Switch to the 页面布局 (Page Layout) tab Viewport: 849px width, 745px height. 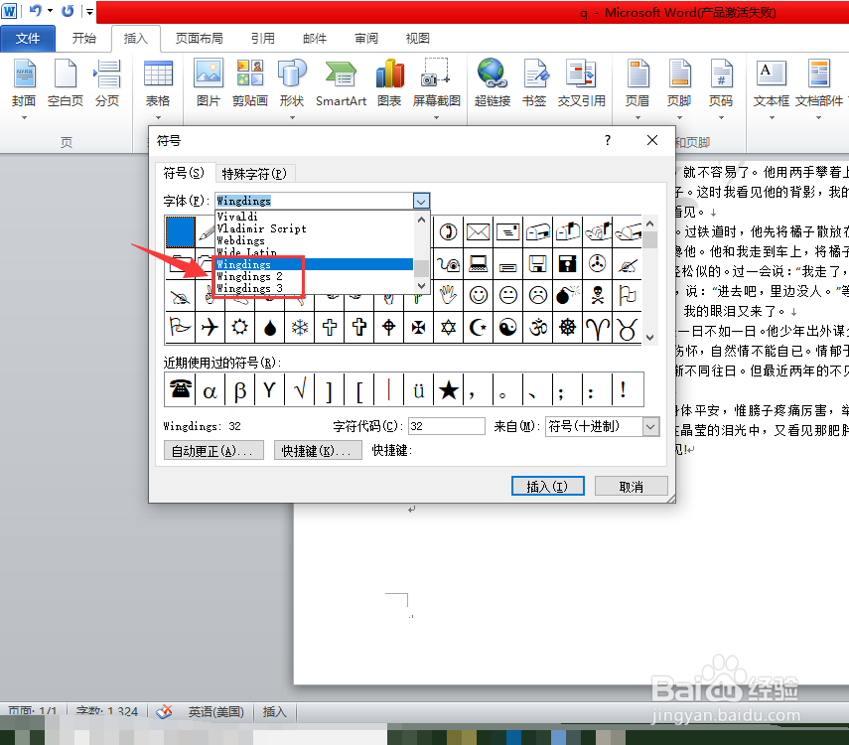tap(200, 39)
